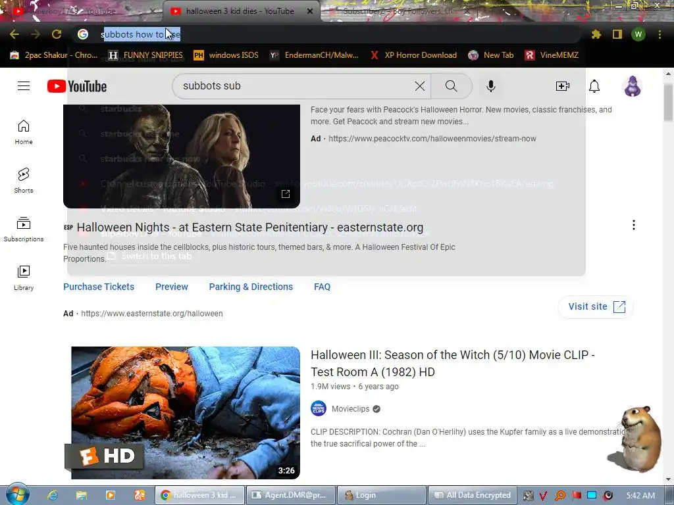Viewport: 674px width, 505px height.
Task: Open Movieclips channel name
Action: tap(350, 409)
